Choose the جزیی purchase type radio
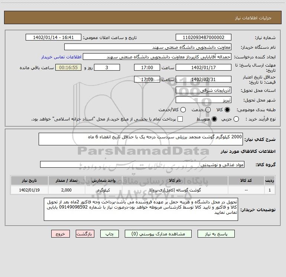286x277 pixels. [236, 119]
